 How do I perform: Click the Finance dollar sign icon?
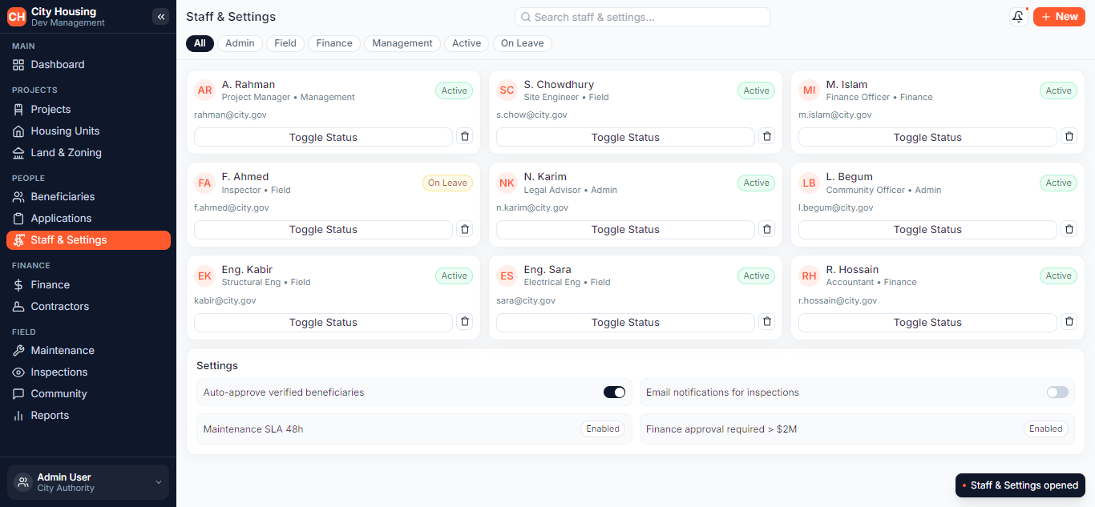pos(18,285)
